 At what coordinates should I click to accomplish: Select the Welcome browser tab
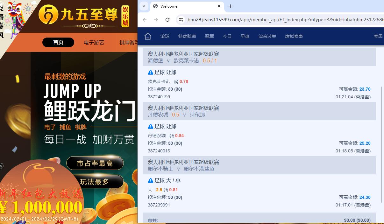(x=187, y=6)
